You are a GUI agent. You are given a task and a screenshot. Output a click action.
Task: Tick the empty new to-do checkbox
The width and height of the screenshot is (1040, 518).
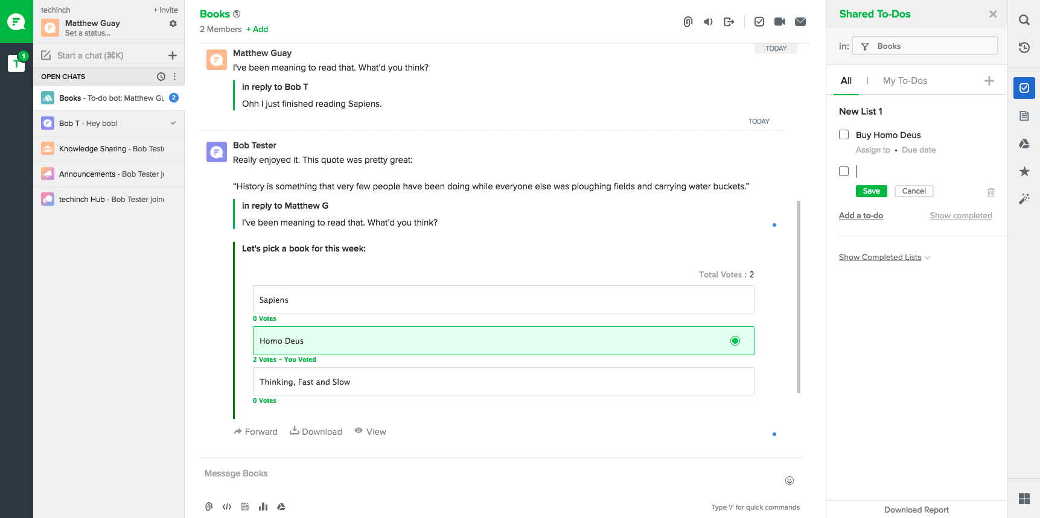click(x=844, y=171)
